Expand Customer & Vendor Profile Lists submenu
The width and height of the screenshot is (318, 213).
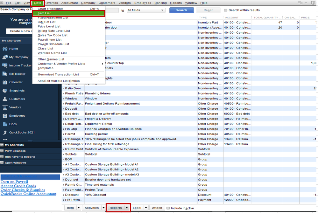coord(69,64)
